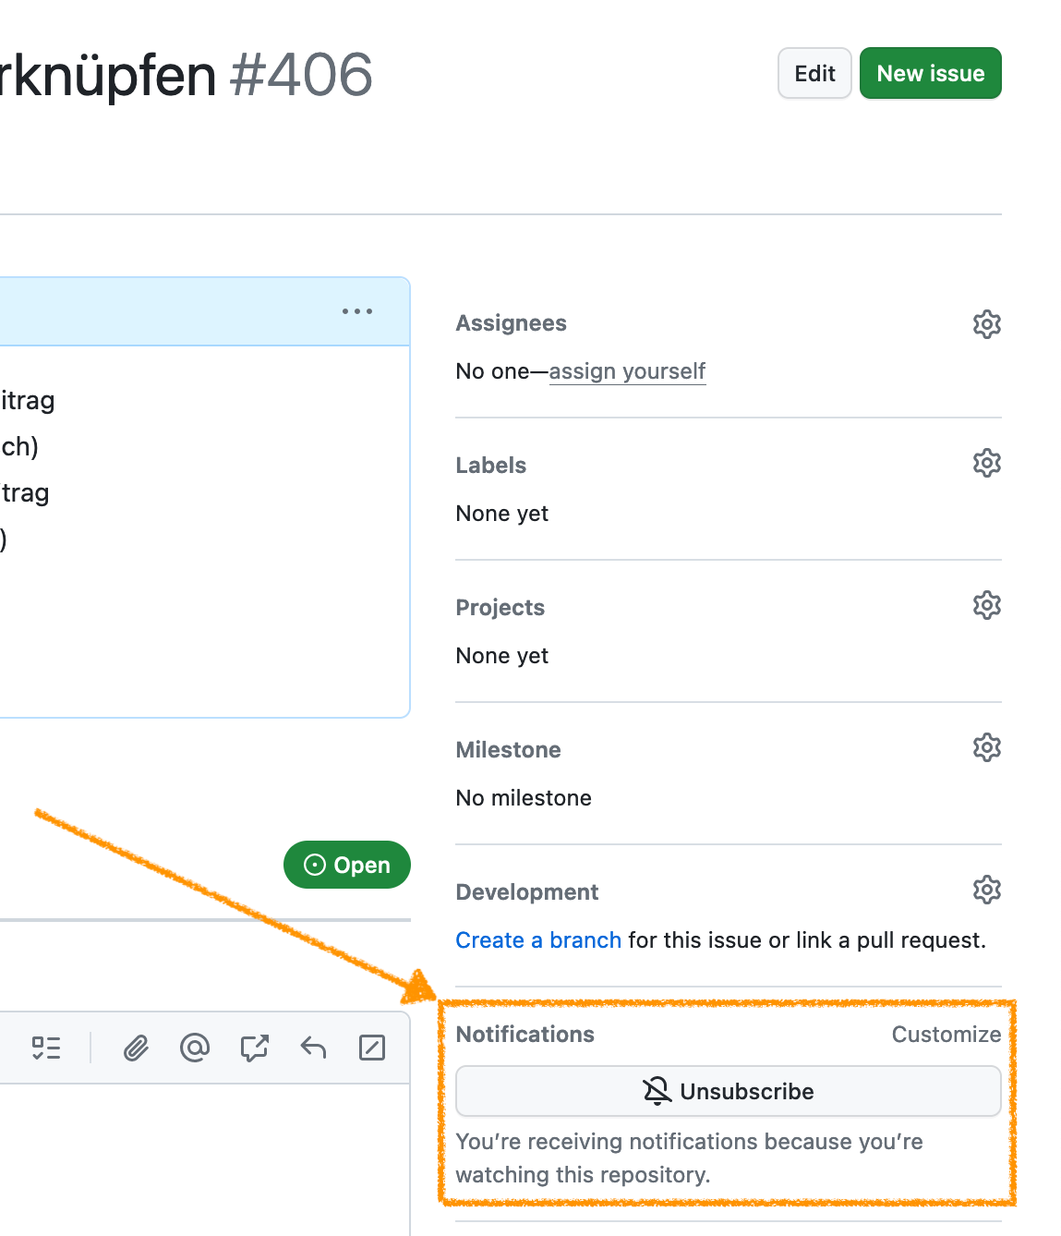1061x1236 pixels.
Task: Open the Projects settings gear
Action: pyautogui.click(x=986, y=605)
